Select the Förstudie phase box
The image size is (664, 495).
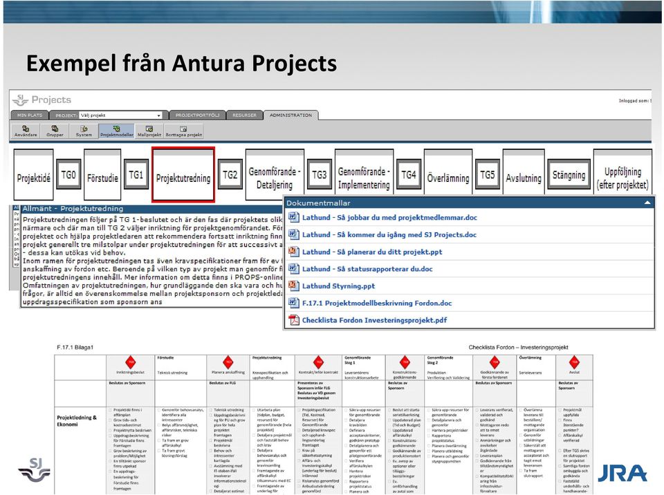tap(102, 174)
